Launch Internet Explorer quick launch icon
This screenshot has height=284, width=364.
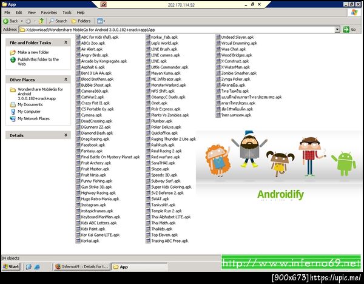37,267
